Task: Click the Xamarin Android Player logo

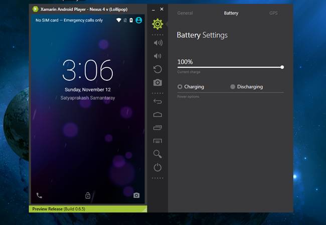Action: (x=36, y=9)
